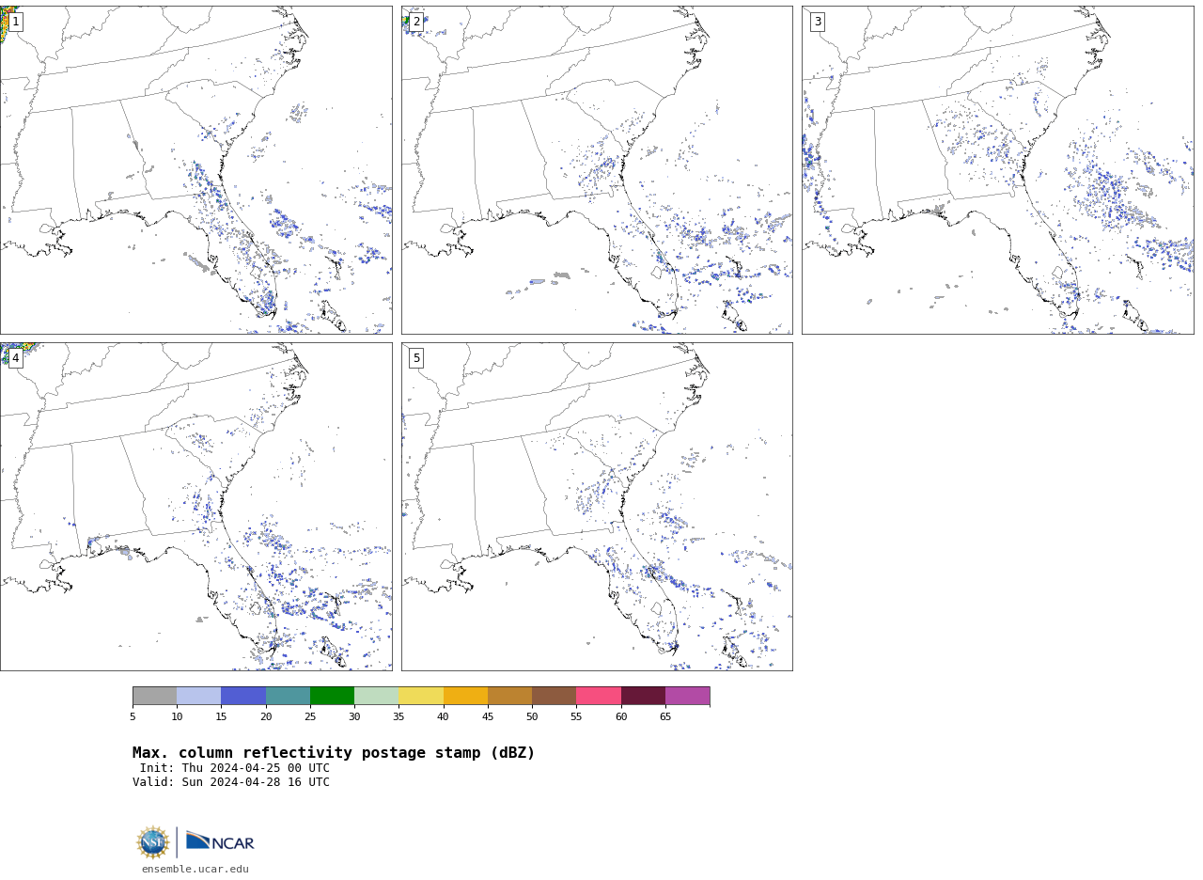
Task: Click the dark green 25-30 dBZ swatch
Action: pyautogui.click(x=332, y=696)
